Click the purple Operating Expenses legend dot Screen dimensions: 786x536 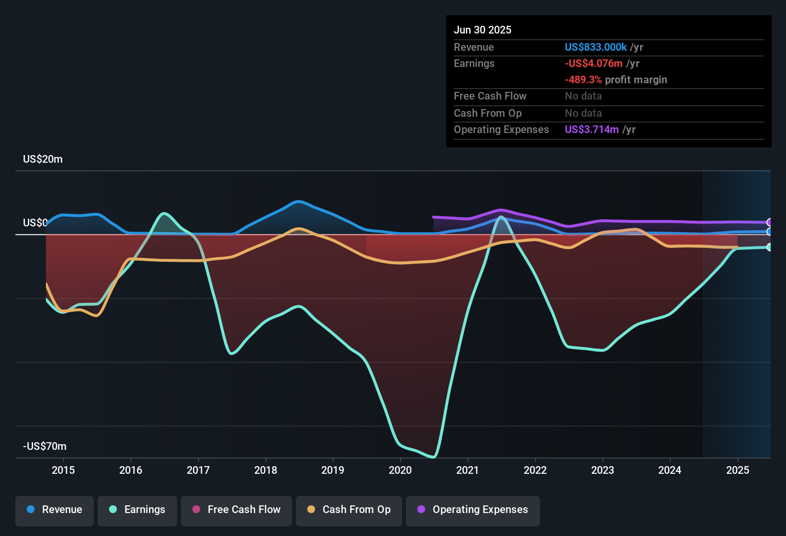coord(420,510)
